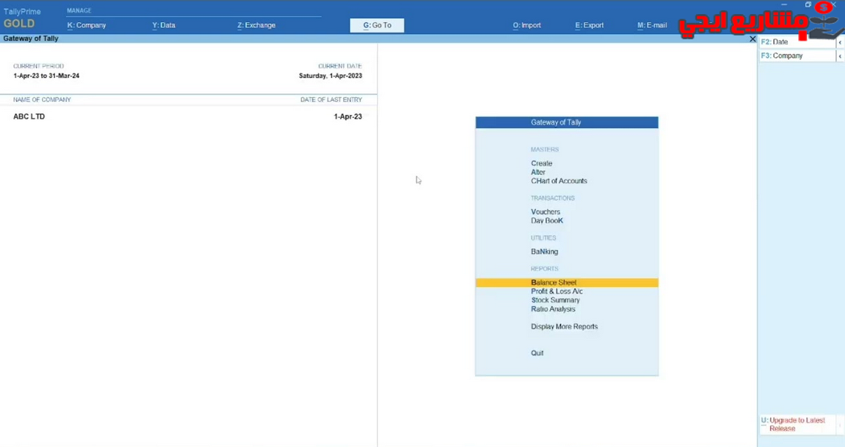
Task: Open Stock Summary report
Action: click(555, 300)
